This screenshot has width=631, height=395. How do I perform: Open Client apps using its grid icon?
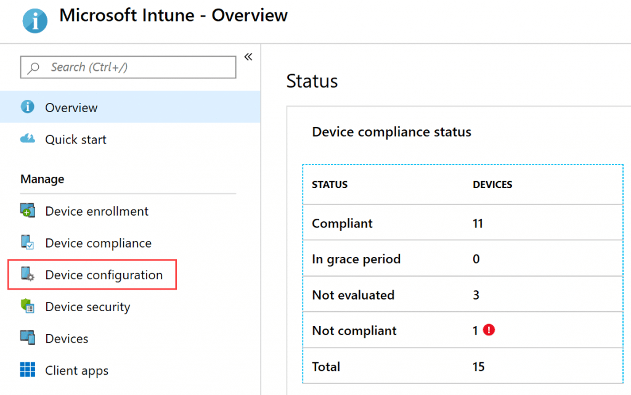[28, 370]
